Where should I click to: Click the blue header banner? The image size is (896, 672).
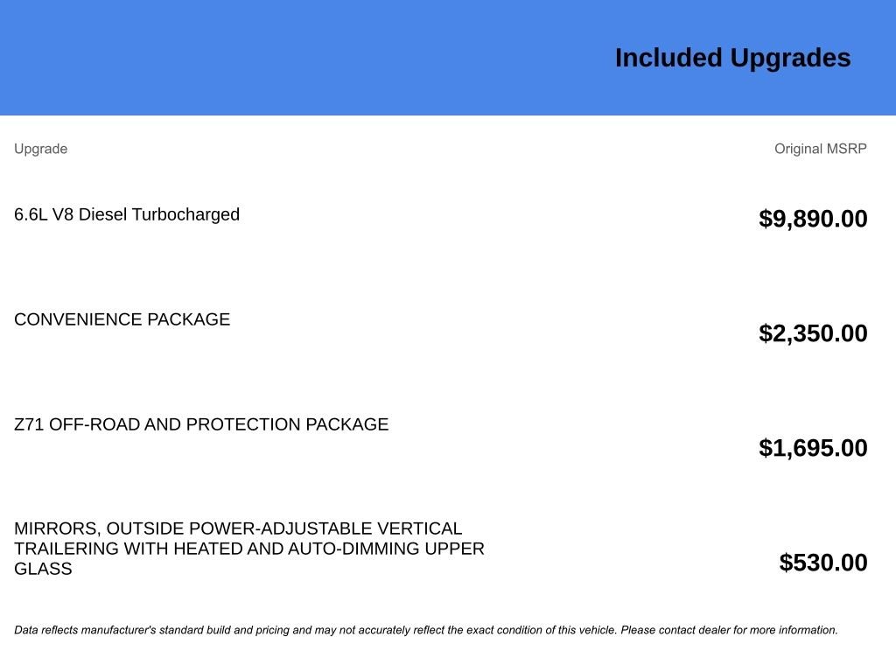click(x=448, y=58)
